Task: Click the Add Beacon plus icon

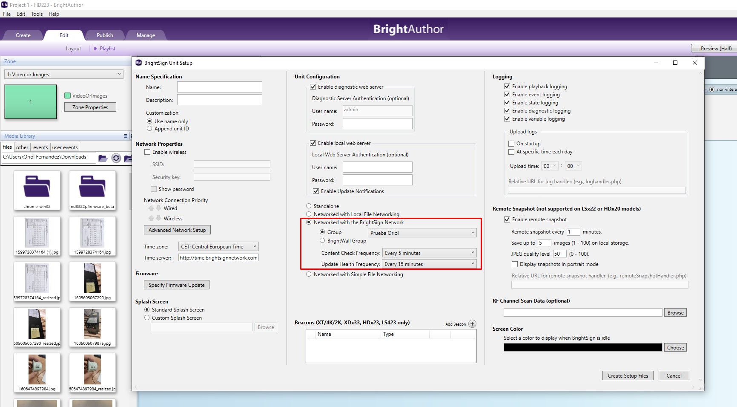Action: [472, 324]
